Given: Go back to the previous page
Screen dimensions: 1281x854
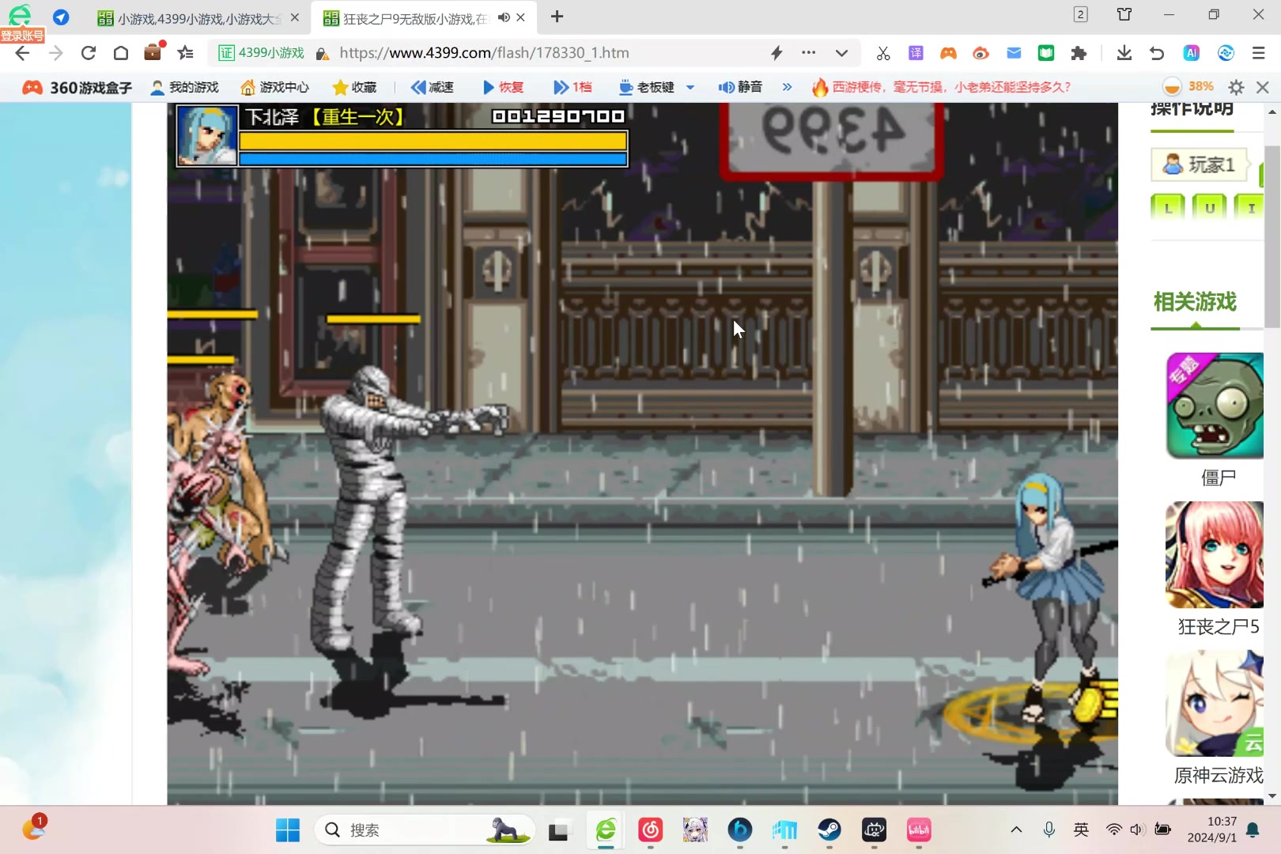Looking at the screenshot, I should [22, 53].
